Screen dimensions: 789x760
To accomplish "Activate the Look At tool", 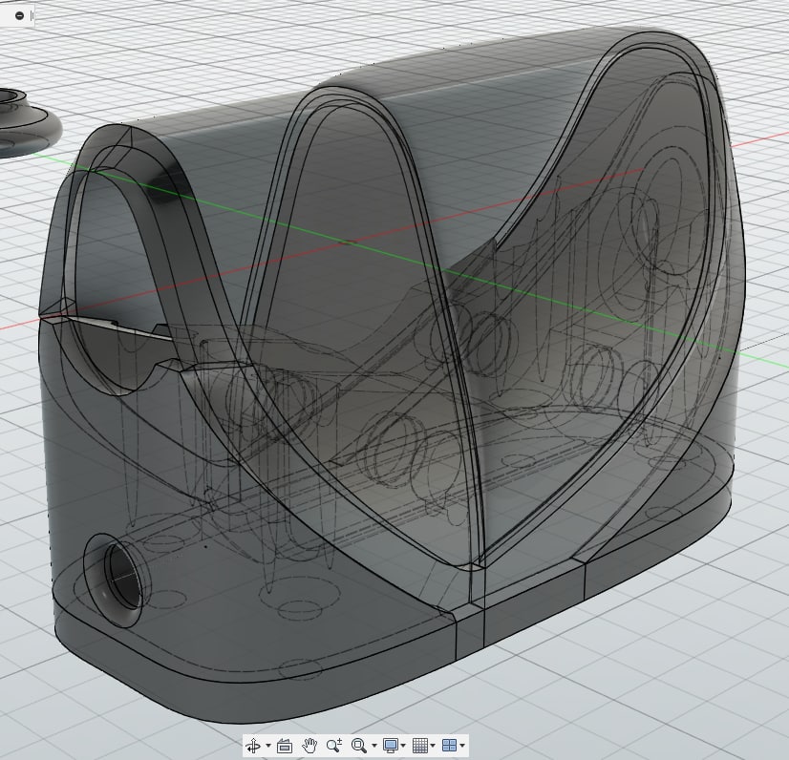I will (x=285, y=746).
